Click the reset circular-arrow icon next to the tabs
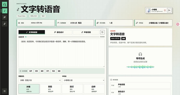Image resolution: width=180 pixels, height=95 pixels. click(x=102, y=32)
